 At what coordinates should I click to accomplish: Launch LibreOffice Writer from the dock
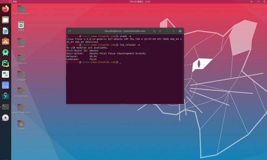tap(5, 31)
